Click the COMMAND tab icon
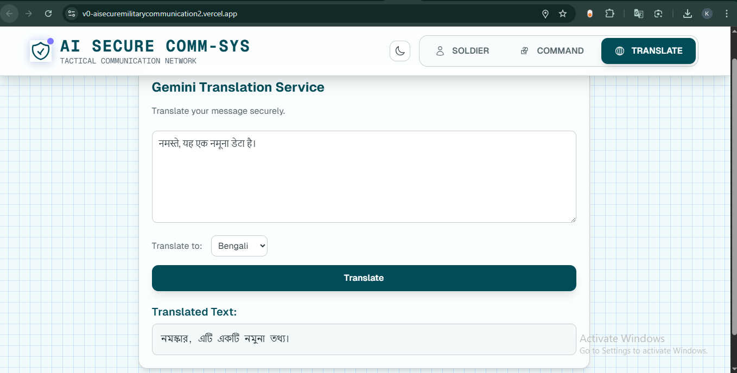Screen dimensions: 737x373 pos(524,51)
